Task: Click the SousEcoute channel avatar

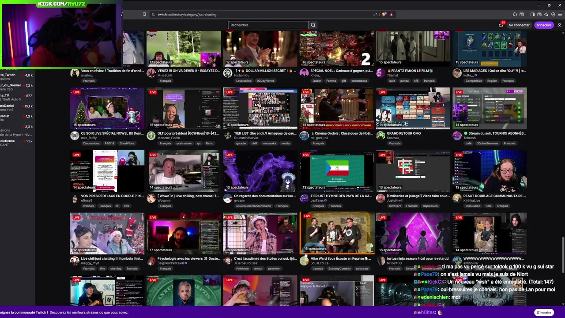Action: tap(304, 261)
